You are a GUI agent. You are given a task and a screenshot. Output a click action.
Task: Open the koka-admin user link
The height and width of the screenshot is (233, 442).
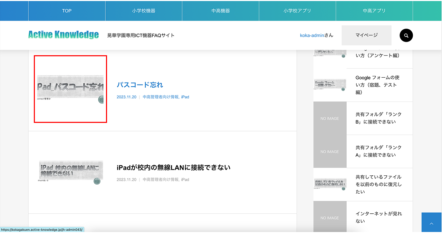coord(312,35)
